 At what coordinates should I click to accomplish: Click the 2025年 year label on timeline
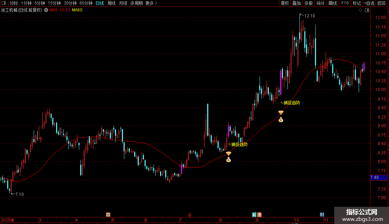coord(8,220)
